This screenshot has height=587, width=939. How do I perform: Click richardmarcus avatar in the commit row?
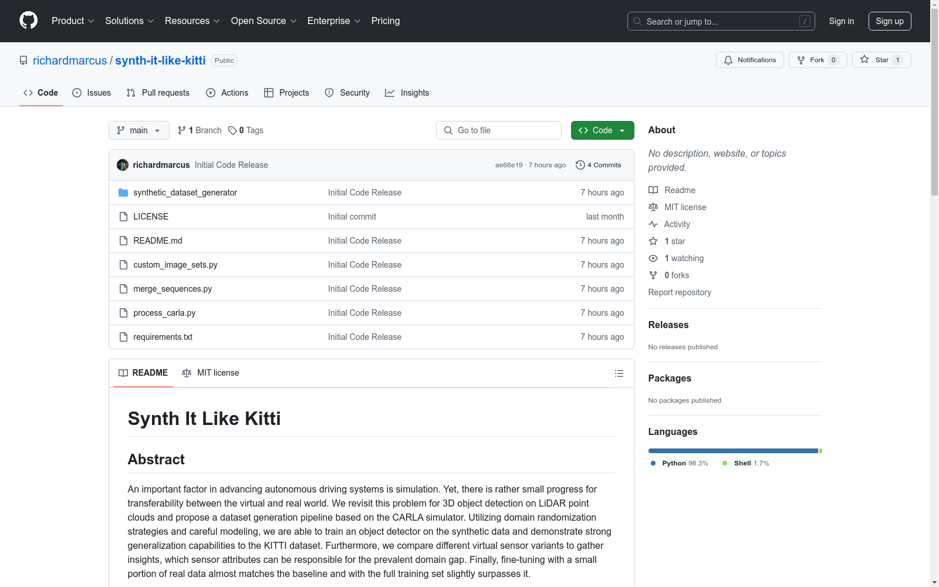click(x=123, y=165)
